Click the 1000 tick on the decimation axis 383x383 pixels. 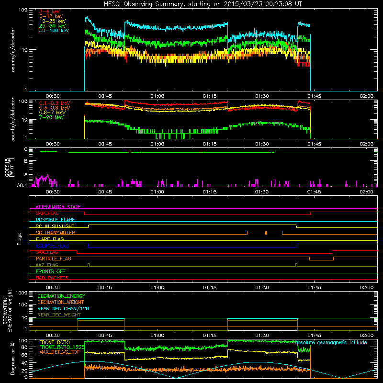(22, 293)
